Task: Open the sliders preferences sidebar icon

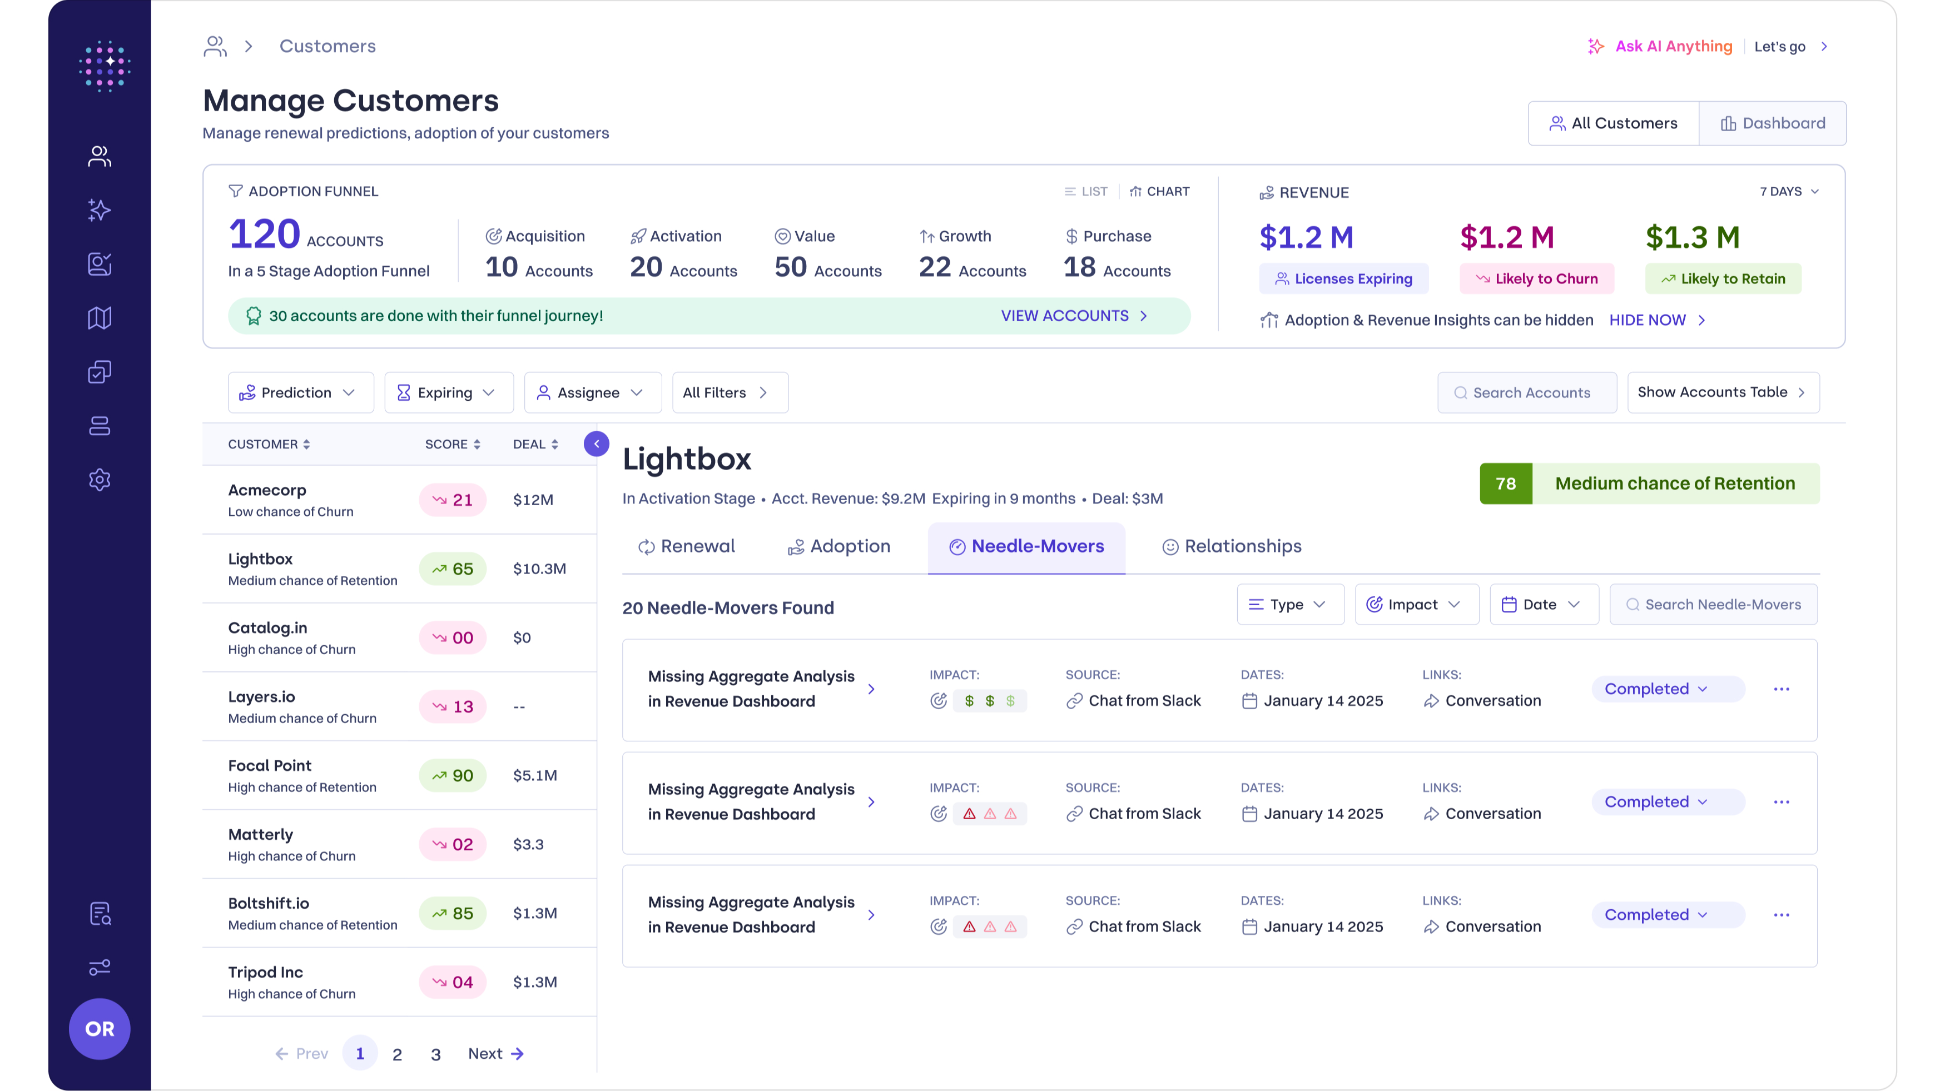Action: click(100, 967)
